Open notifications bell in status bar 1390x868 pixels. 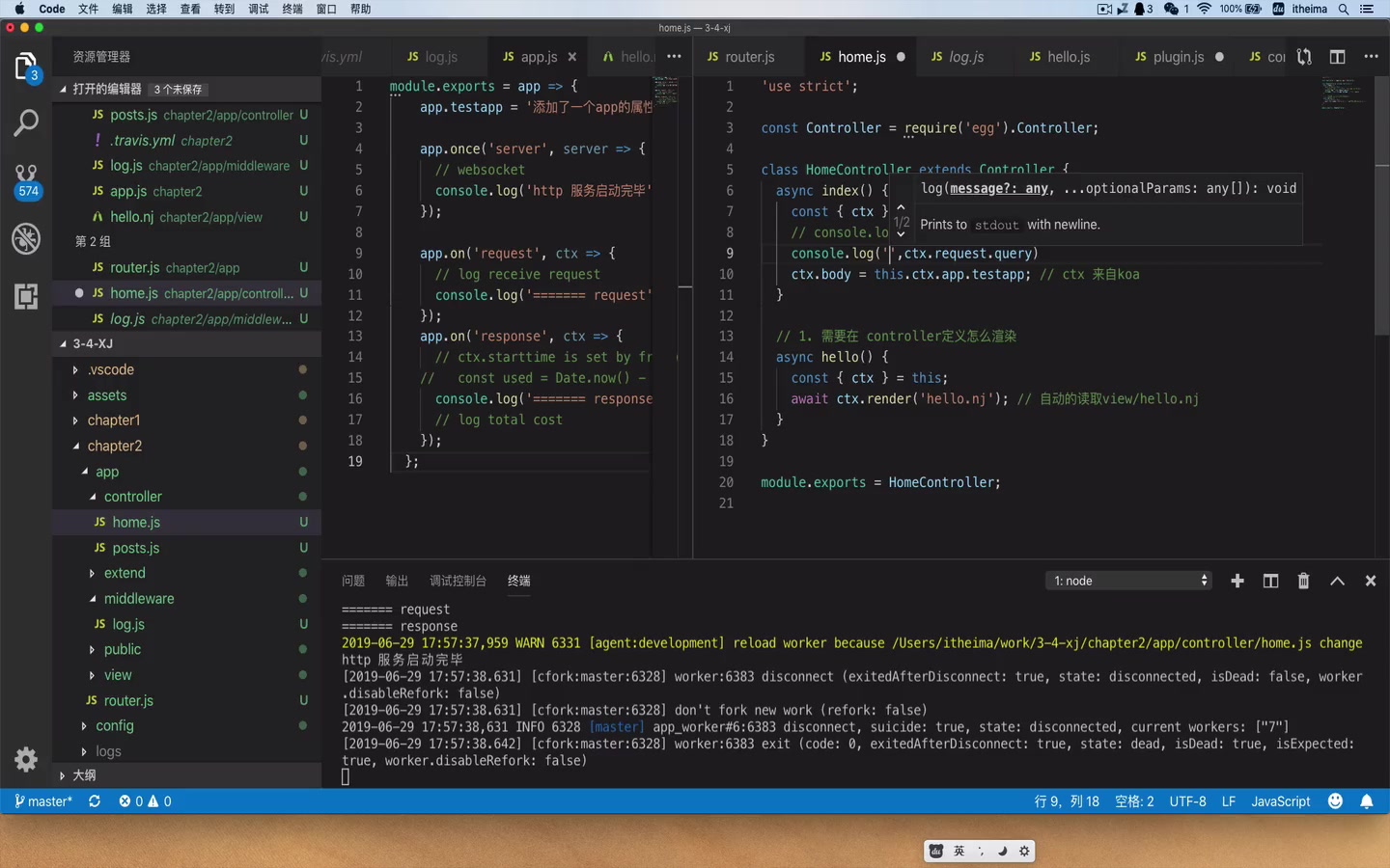click(x=1366, y=801)
